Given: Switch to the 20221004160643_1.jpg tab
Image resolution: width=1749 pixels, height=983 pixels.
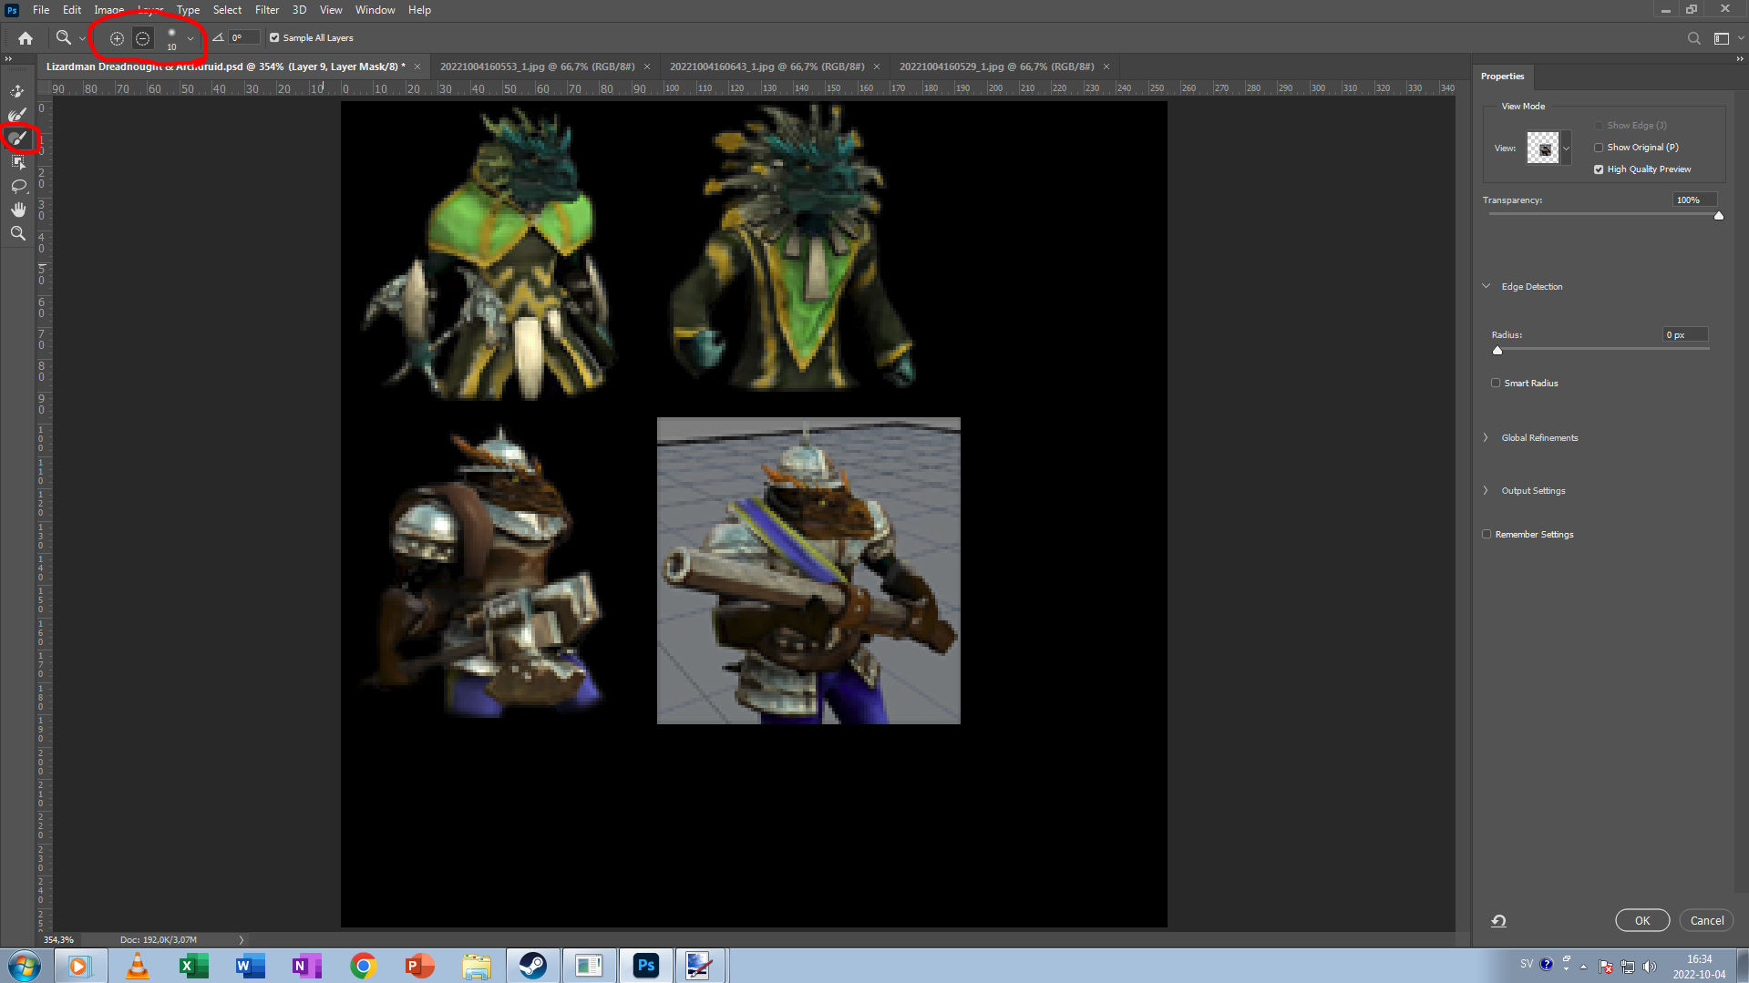Looking at the screenshot, I should coord(766,67).
